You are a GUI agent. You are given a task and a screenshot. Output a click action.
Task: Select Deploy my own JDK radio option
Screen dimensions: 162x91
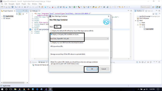[51, 43]
